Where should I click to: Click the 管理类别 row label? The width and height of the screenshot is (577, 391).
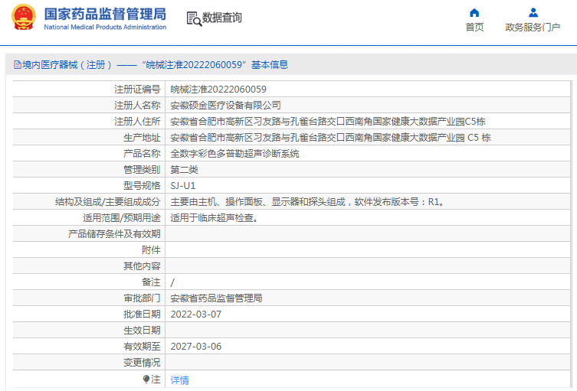(x=142, y=170)
